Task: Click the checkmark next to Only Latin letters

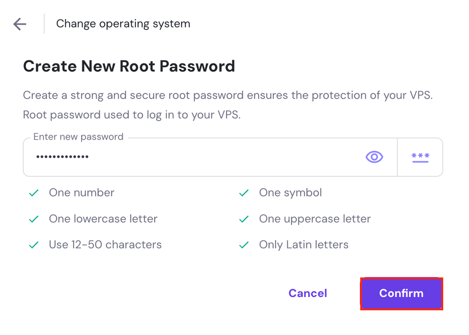Action: click(x=243, y=245)
